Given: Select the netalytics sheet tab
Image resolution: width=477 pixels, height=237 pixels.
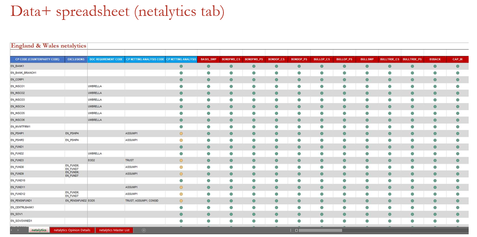Looking at the screenshot, I should coord(39,230).
